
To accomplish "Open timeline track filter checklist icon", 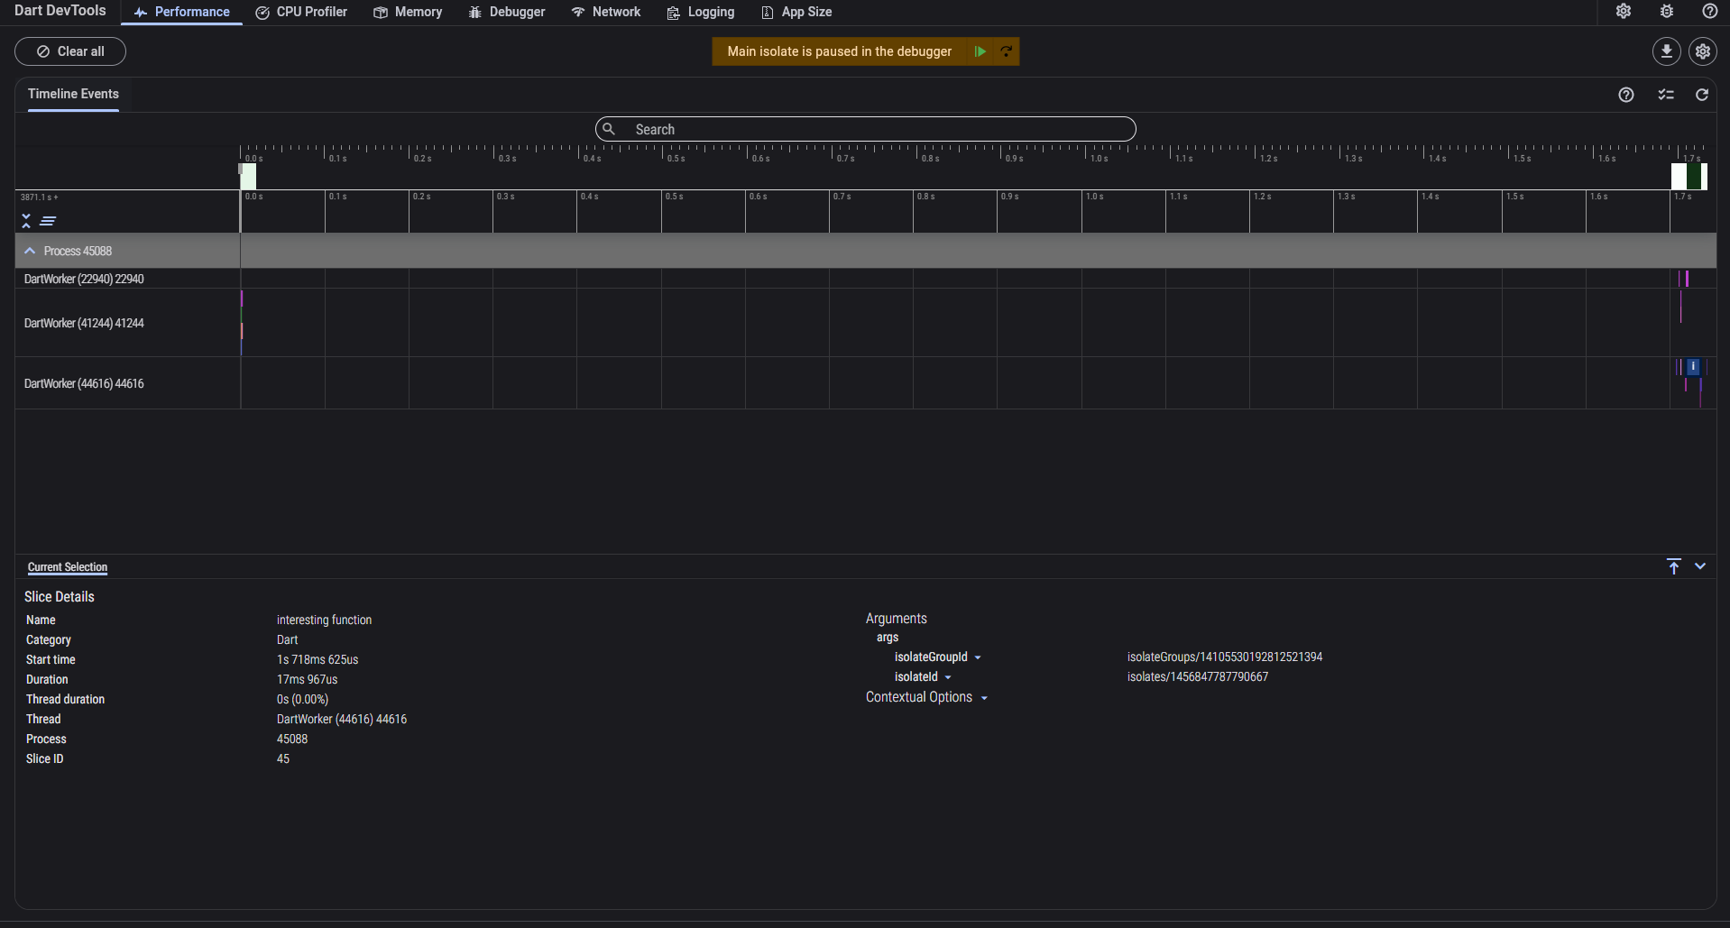I will (1666, 95).
